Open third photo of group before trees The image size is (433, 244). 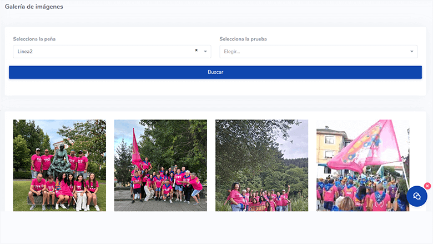point(261,165)
